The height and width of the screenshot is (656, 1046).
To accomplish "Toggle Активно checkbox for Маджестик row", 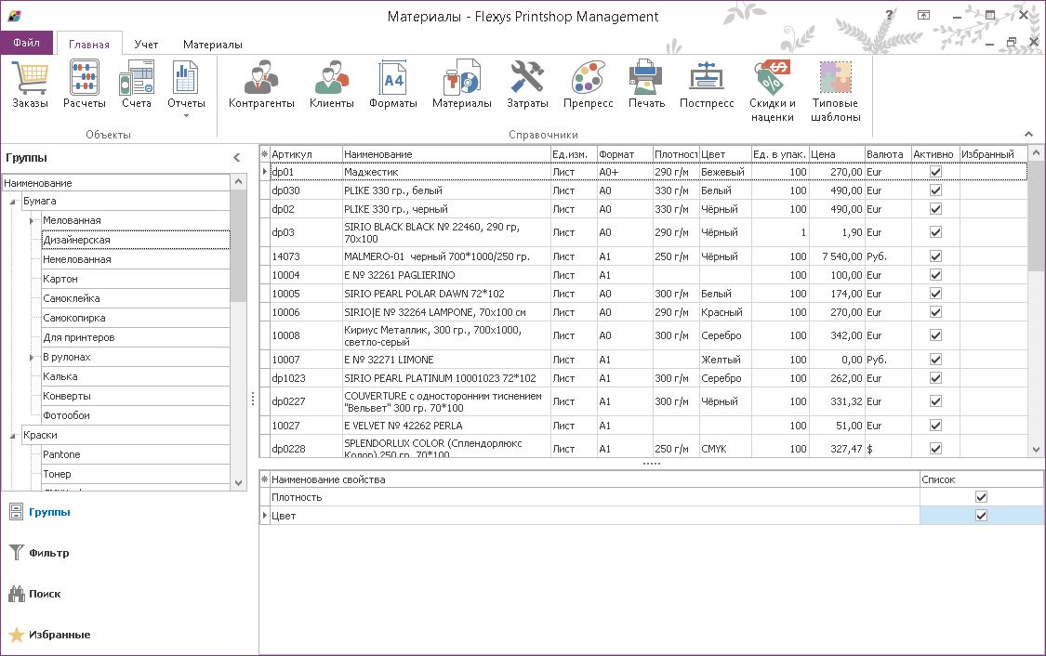I will click(x=935, y=172).
